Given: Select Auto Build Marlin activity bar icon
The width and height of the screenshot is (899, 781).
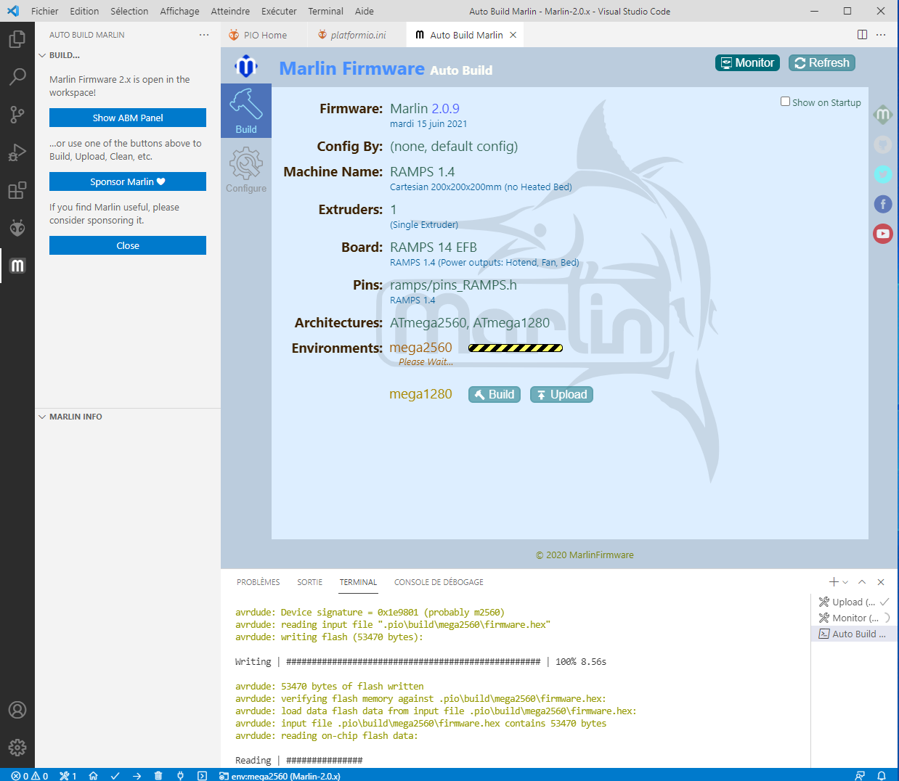Looking at the screenshot, I should pyautogui.click(x=17, y=266).
